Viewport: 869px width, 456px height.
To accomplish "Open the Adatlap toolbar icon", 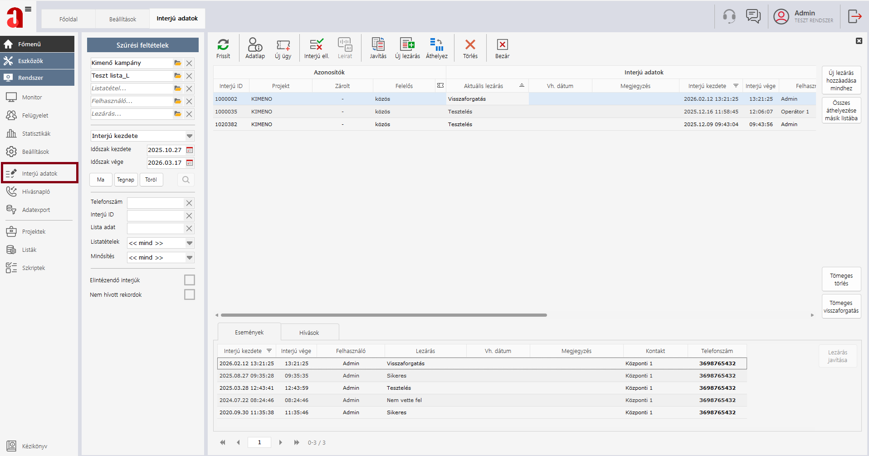I will 255,45.
